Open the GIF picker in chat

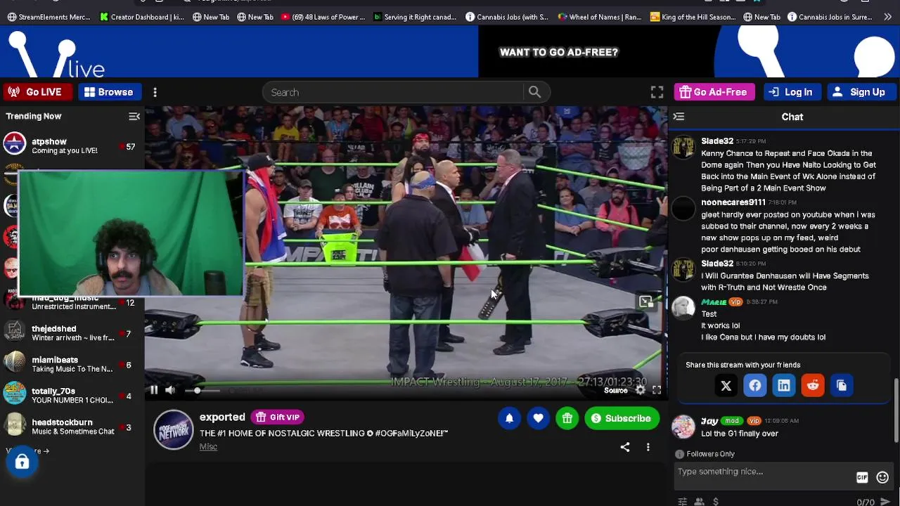click(862, 478)
